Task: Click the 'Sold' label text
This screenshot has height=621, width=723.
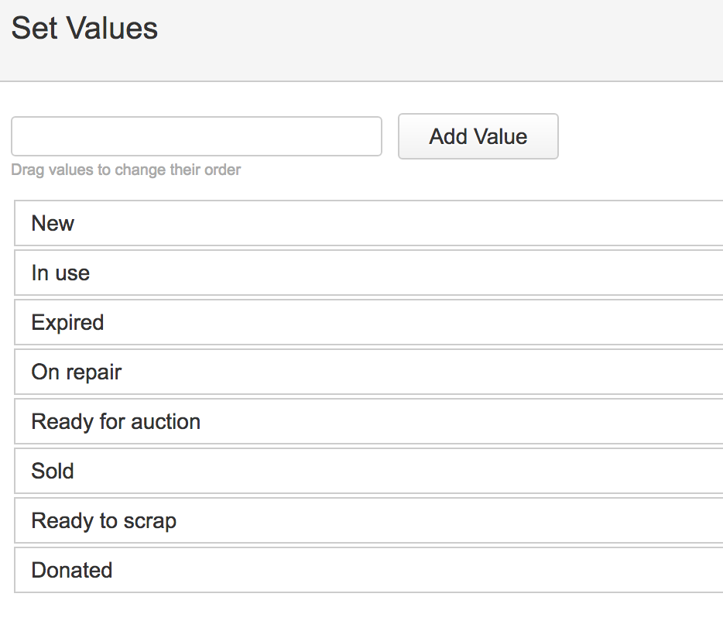Action: click(53, 471)
